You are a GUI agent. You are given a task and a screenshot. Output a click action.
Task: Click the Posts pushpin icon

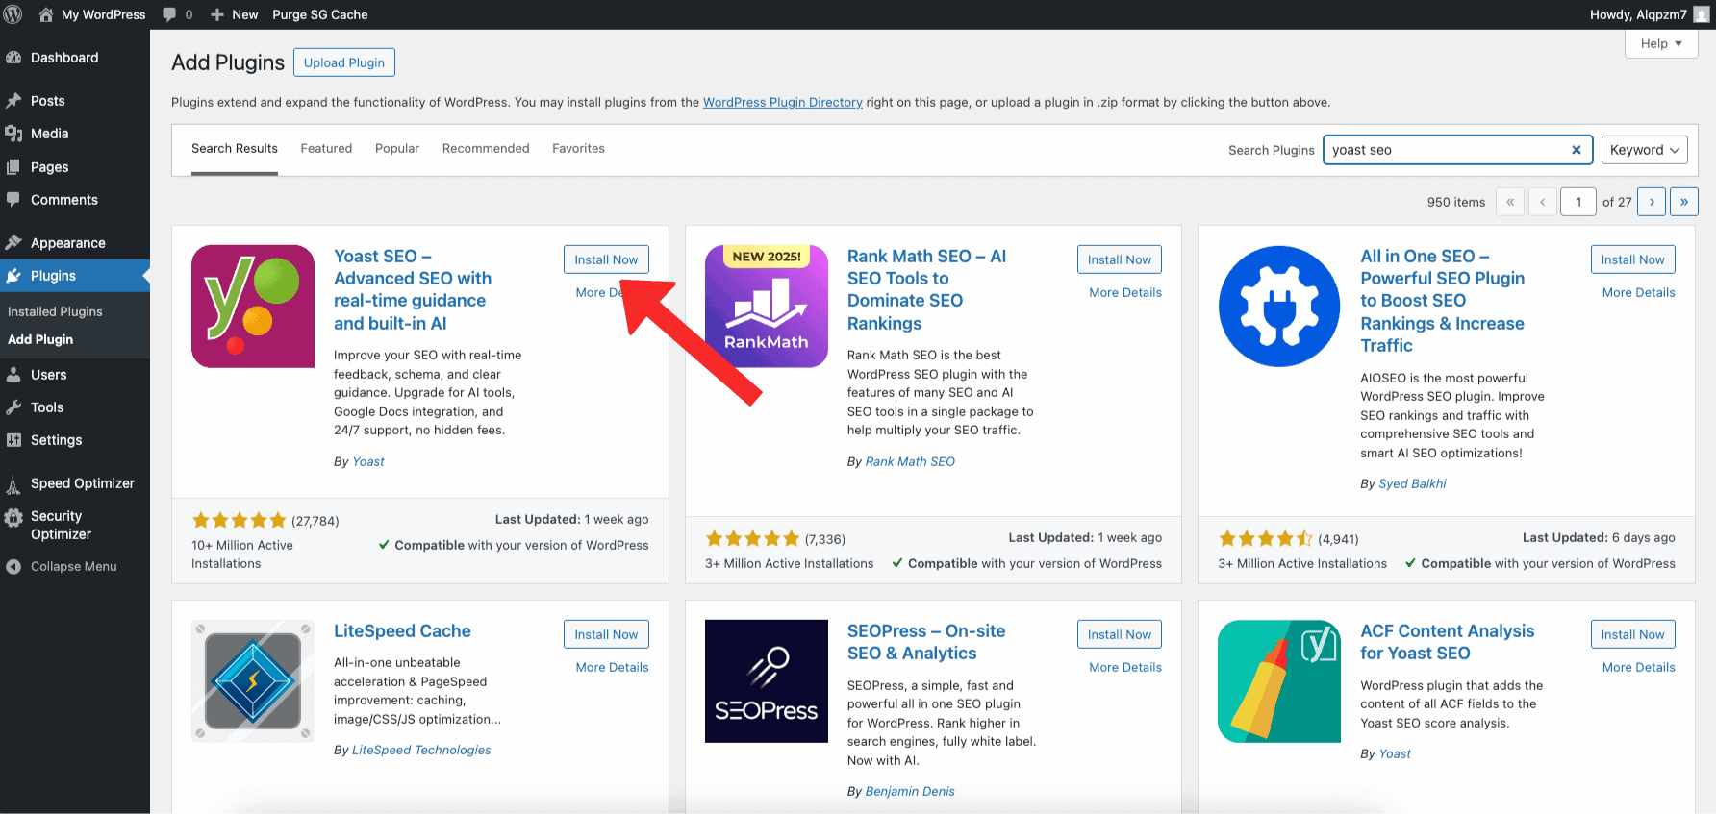point(13,101)
